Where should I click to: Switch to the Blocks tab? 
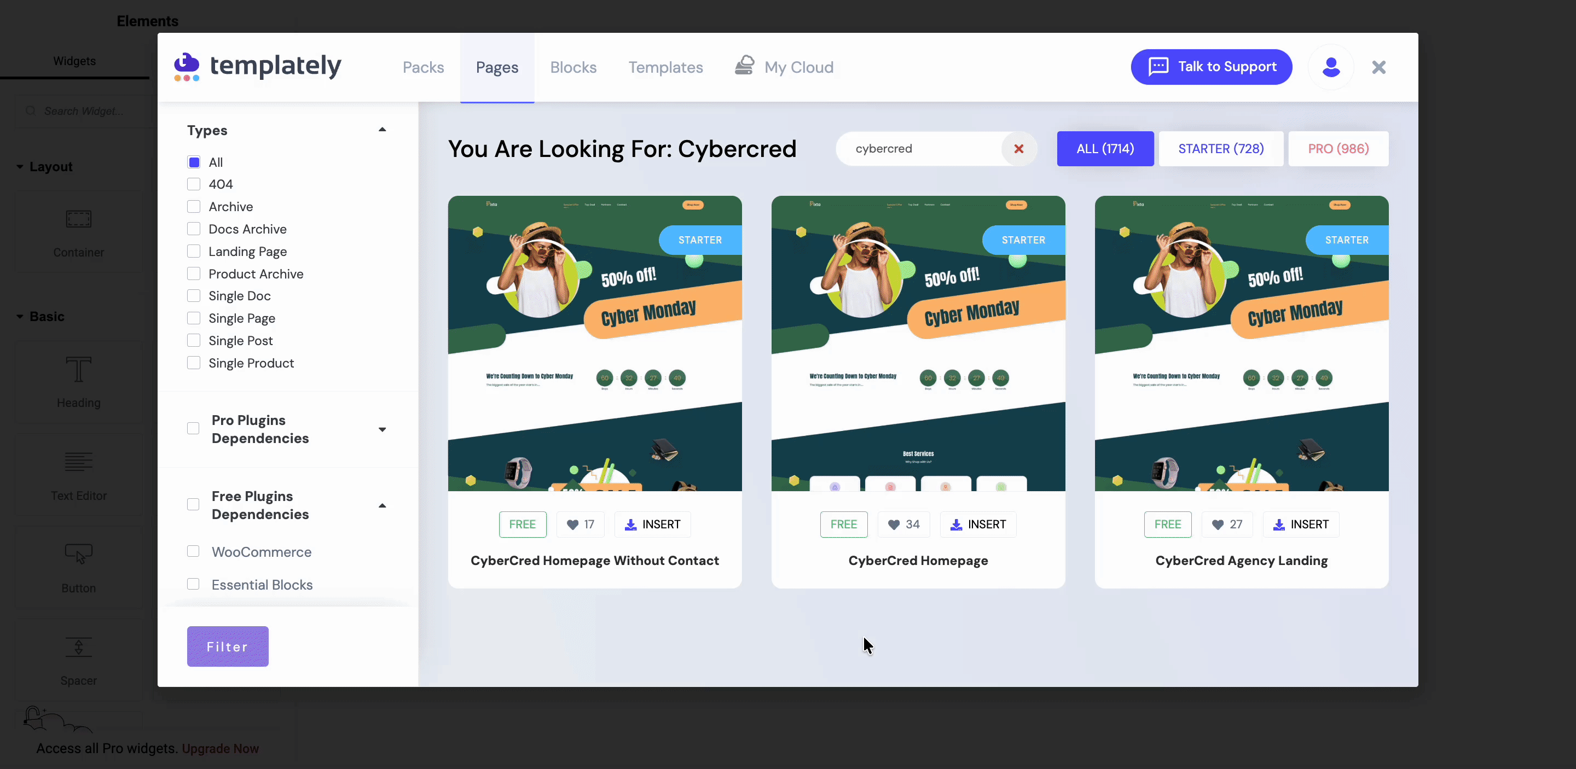tap(572, 67)
